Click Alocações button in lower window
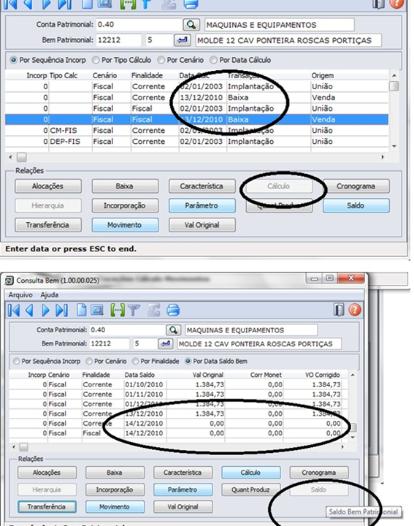 point(47,473)
